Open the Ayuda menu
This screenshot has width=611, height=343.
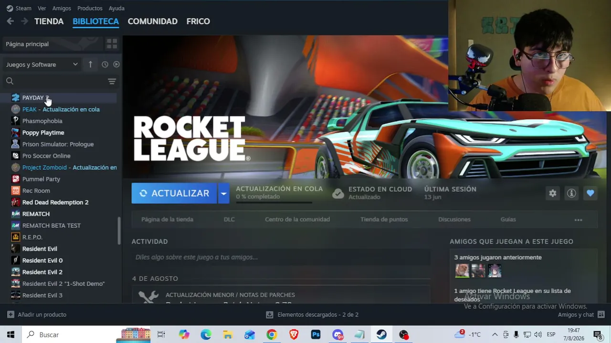[116, 8]
